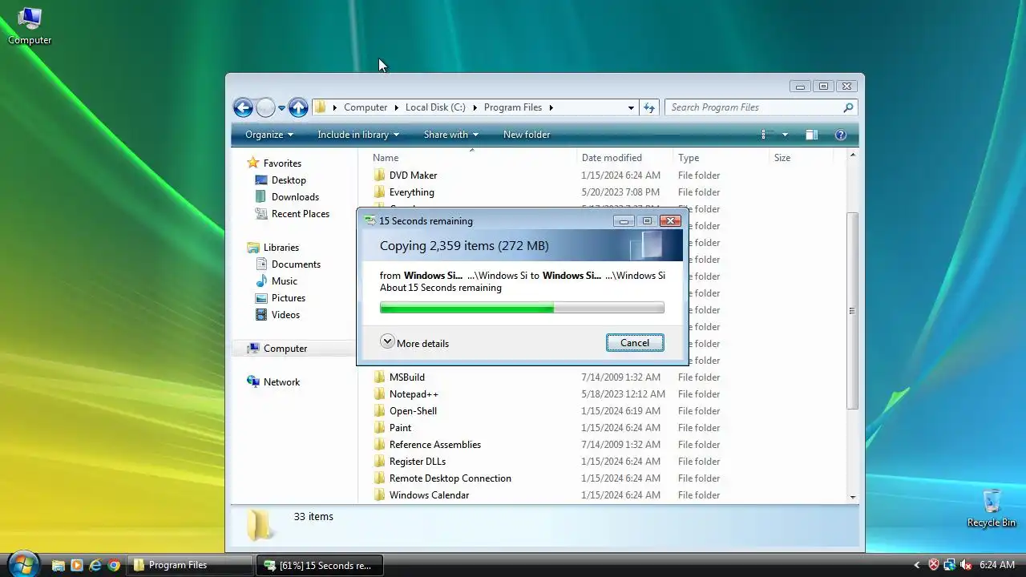Open the Pictures library
The height and width of the screenshot is (577, 1026).
coord(289,298)
